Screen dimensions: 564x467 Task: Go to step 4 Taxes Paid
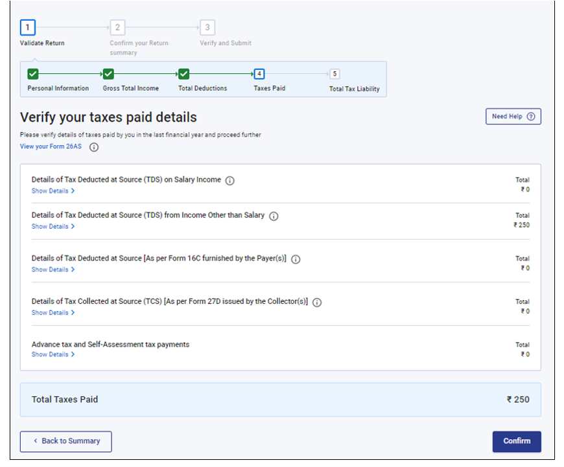259,74
